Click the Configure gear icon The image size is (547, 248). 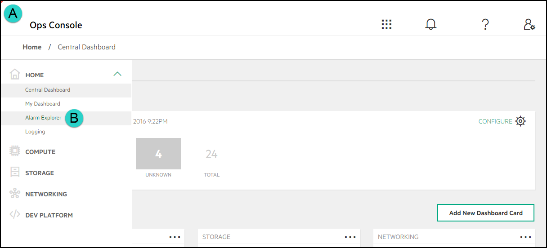(x=520, y=121)
